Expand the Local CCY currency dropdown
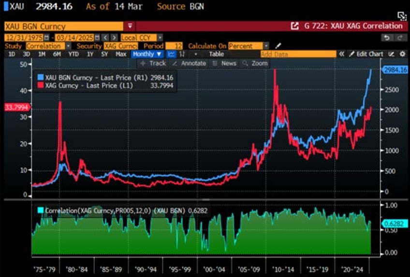 160,38
